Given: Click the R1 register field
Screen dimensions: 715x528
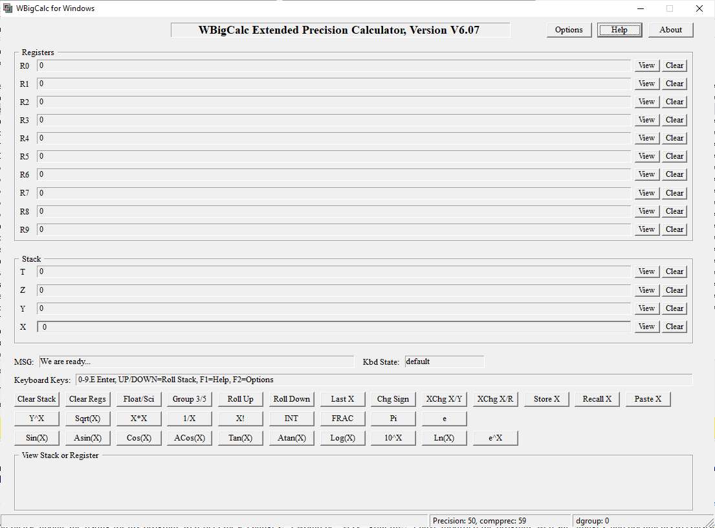Looking at the screenshot, I should (x=334, y=84).
